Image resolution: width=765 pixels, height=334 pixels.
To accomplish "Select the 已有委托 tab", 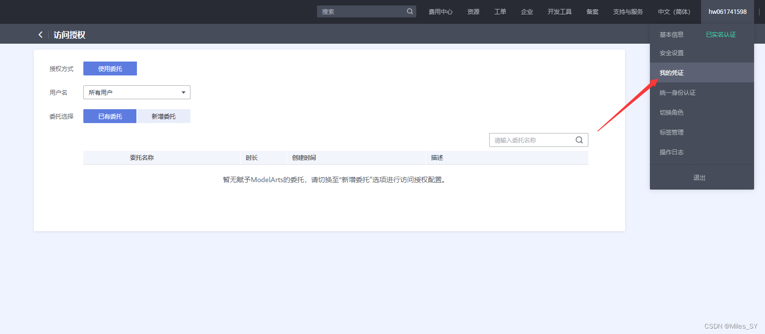I will pyautogui.click(x=110, y=116).
